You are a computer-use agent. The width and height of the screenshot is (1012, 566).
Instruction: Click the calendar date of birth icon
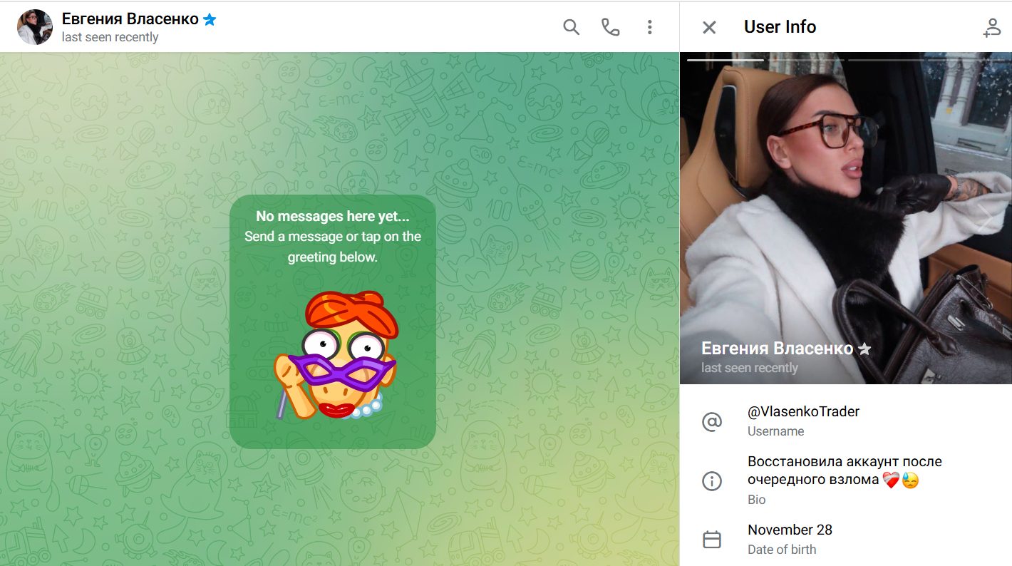[x=711, y=540]
